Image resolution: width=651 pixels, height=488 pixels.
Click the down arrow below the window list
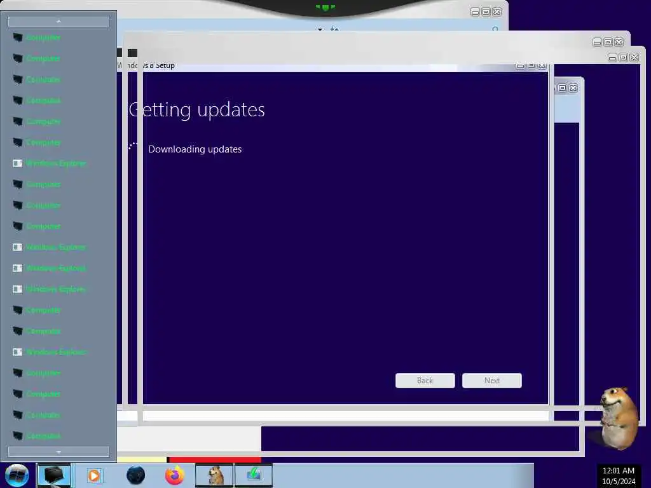(x=58, y=452)
